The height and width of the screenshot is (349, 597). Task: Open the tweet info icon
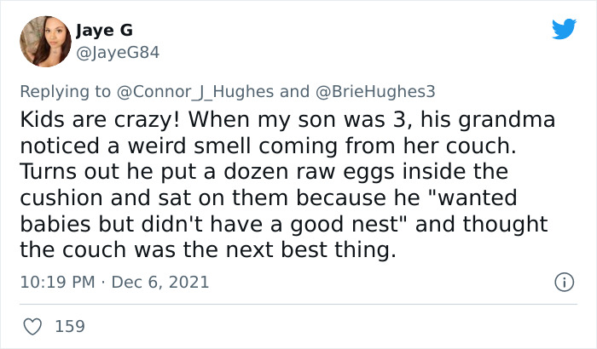coord(563,281)
